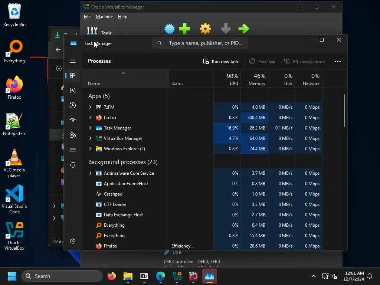Open the Windows Start menu
The image size is (380, 285).
12,276
